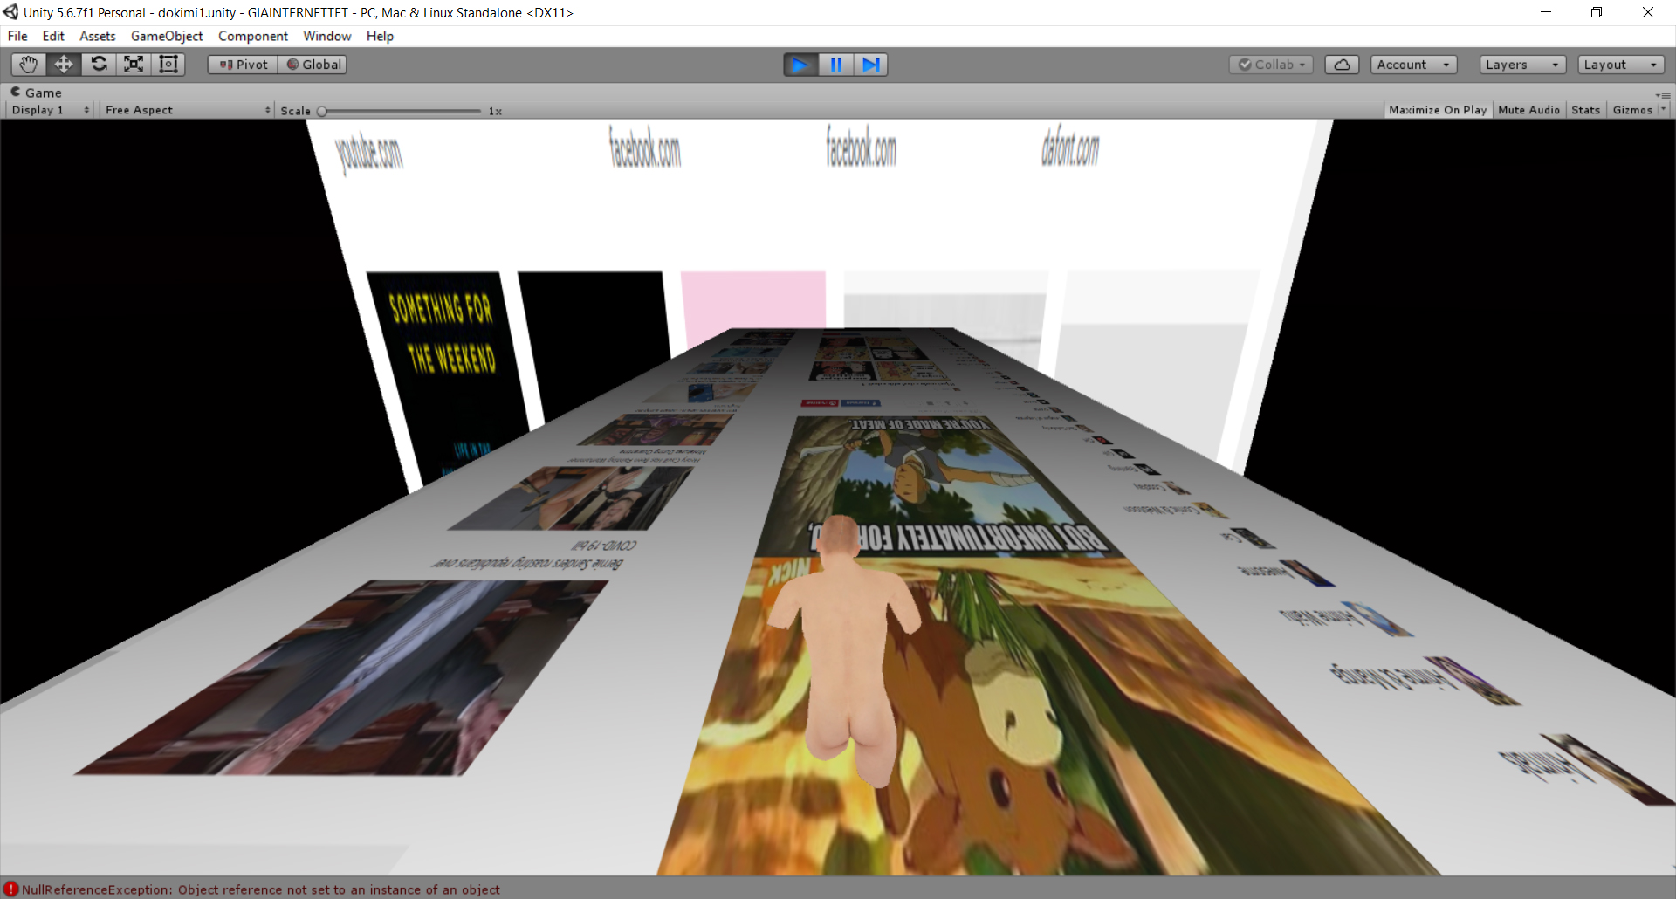Toggle Pivot handle position
This screenshot has height=899, width=1676.
[243, 65]
